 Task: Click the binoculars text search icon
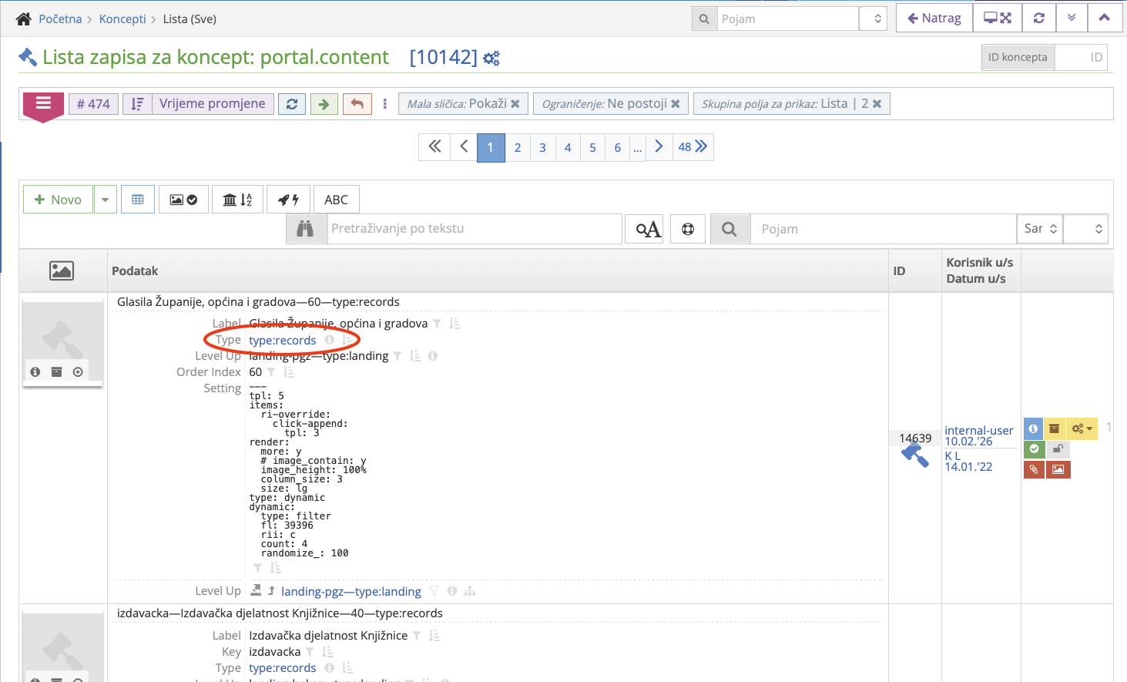307,228
